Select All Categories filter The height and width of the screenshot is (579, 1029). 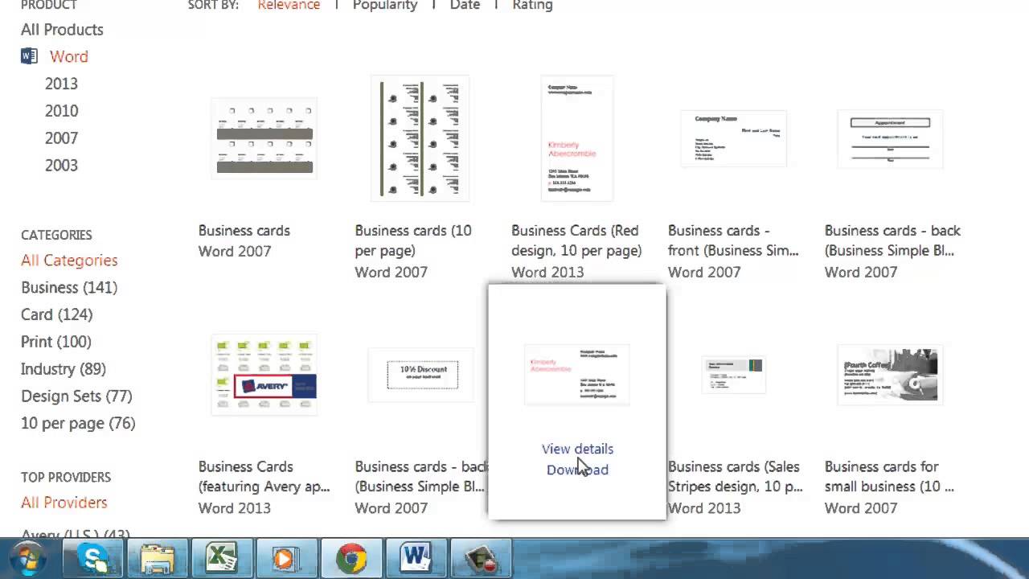click(69, 261)
